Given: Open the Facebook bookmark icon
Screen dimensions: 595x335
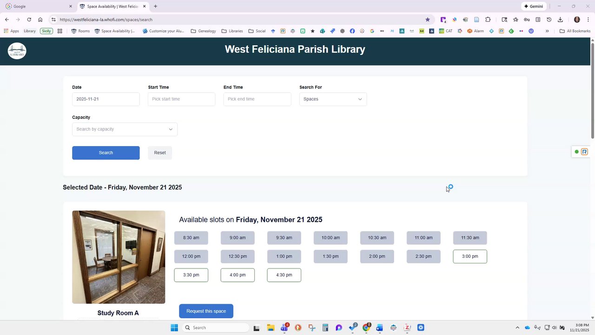Looking at the screenshot, I should 352,31.
